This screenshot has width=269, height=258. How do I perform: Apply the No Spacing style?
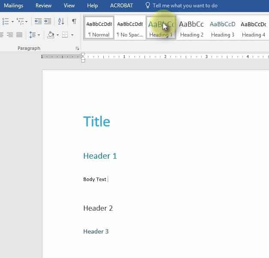click(130, 28)
